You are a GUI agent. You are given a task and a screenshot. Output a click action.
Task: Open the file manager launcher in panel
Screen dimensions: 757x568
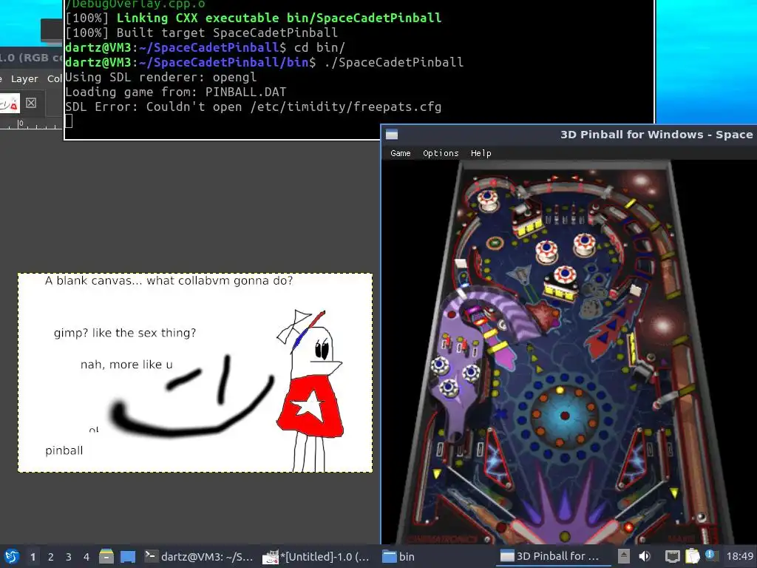[106, 557]
